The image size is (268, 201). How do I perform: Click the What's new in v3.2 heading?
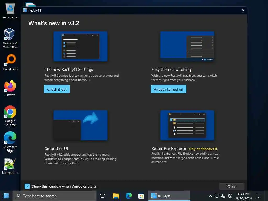point(54,23)
